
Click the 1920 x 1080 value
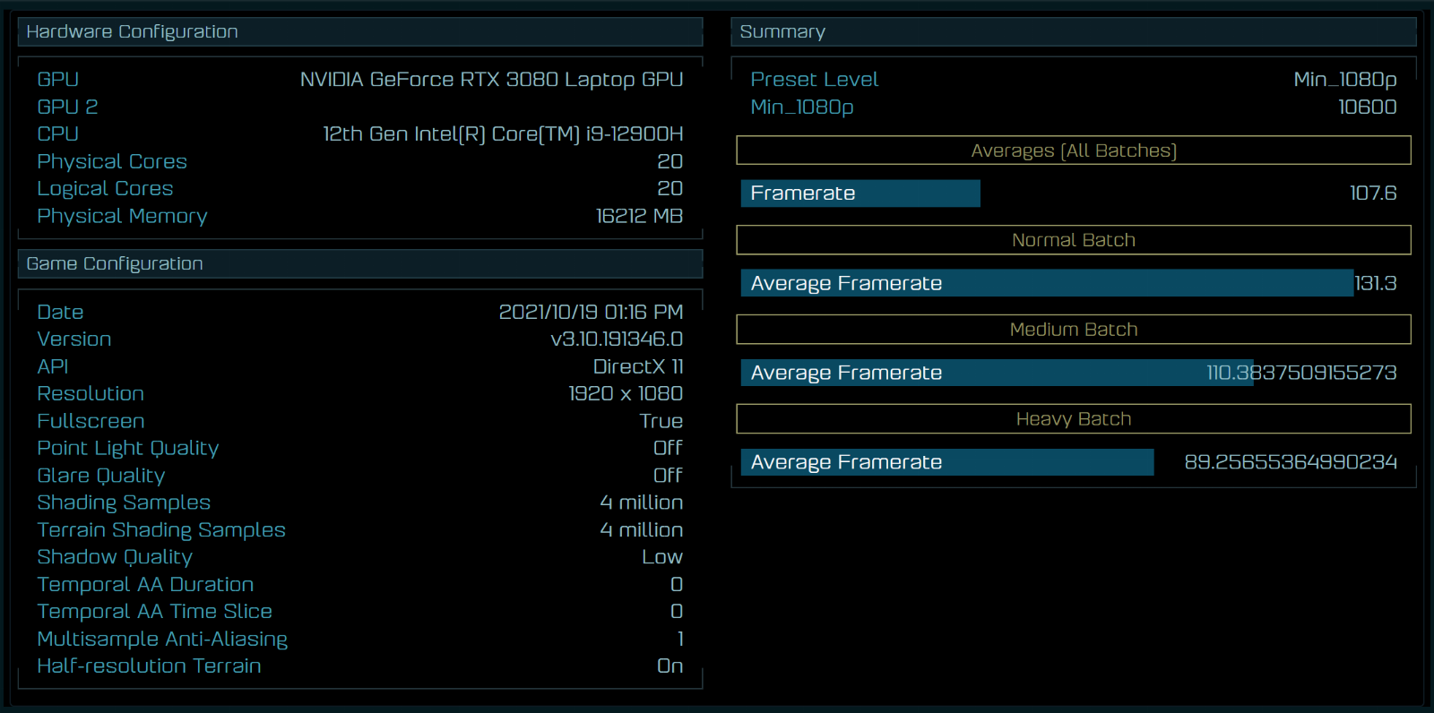point(626,393)
